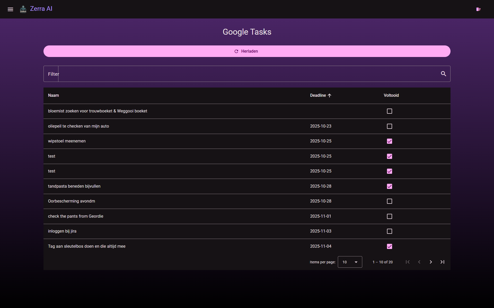Check the bloemist zoeken voor trouwboeket task

click(x=390, y=111)
